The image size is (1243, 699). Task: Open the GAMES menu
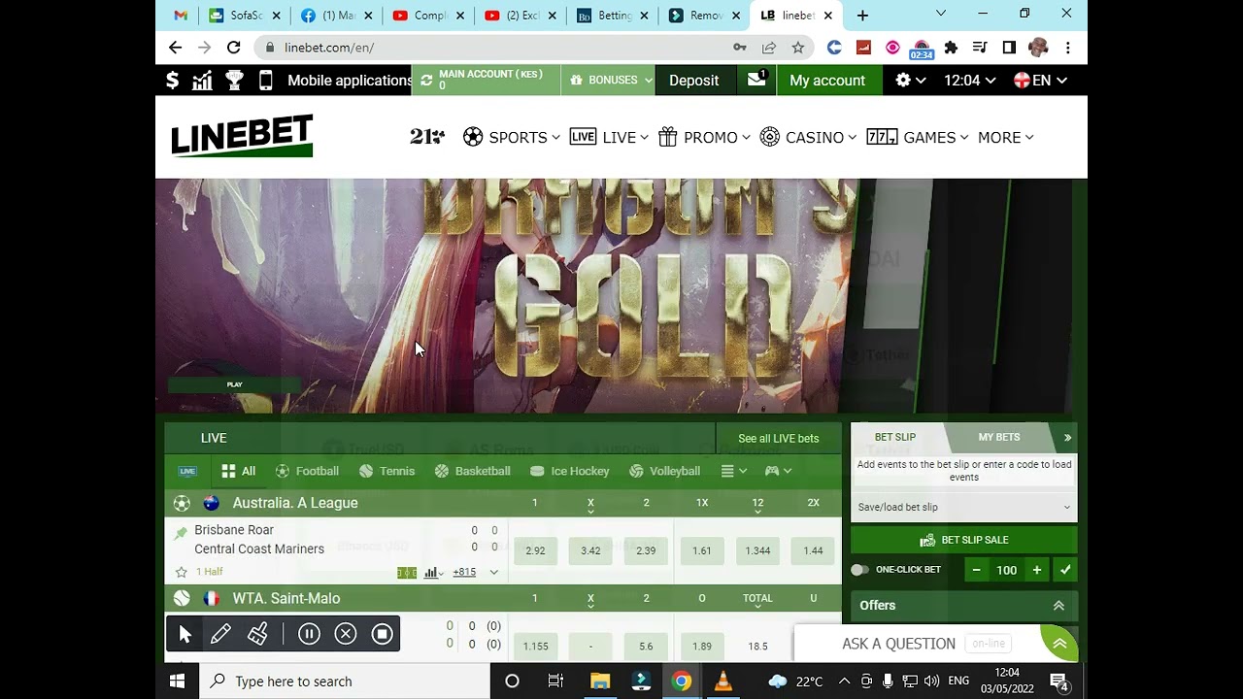918,137
